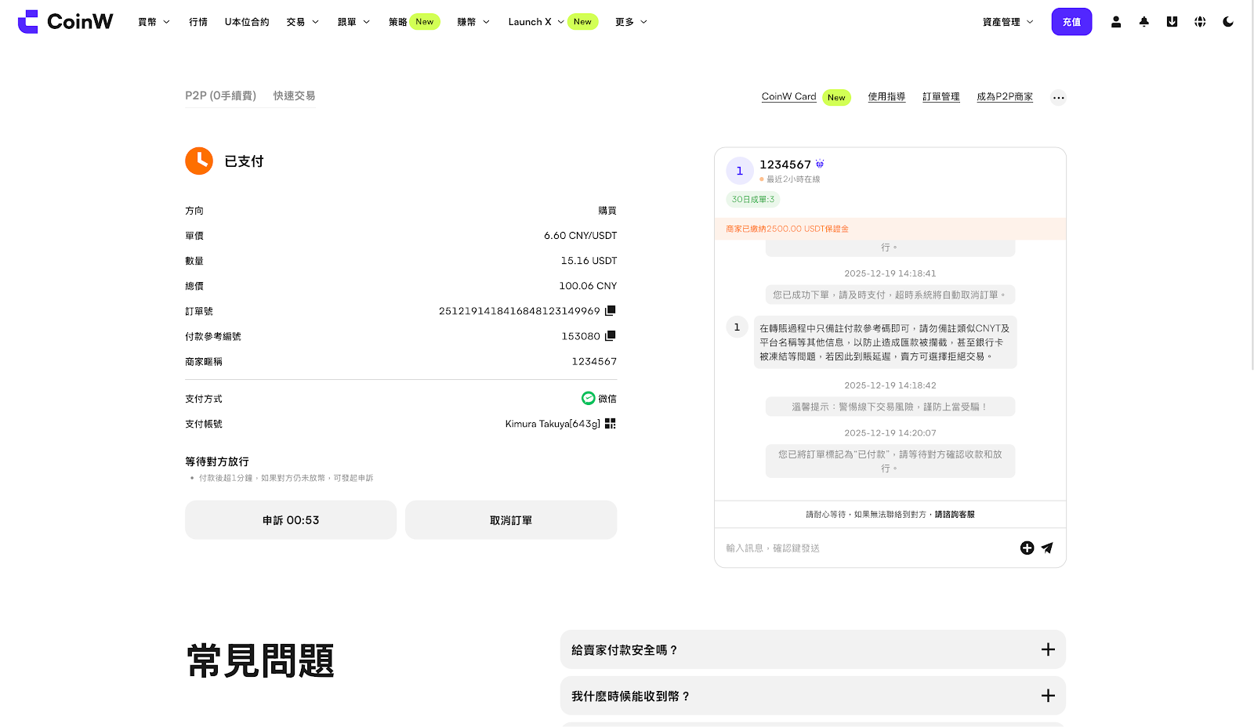Screen dimensions: 1254x727
Task: Open the three-dot more options menu
Action: (1058, 98)
